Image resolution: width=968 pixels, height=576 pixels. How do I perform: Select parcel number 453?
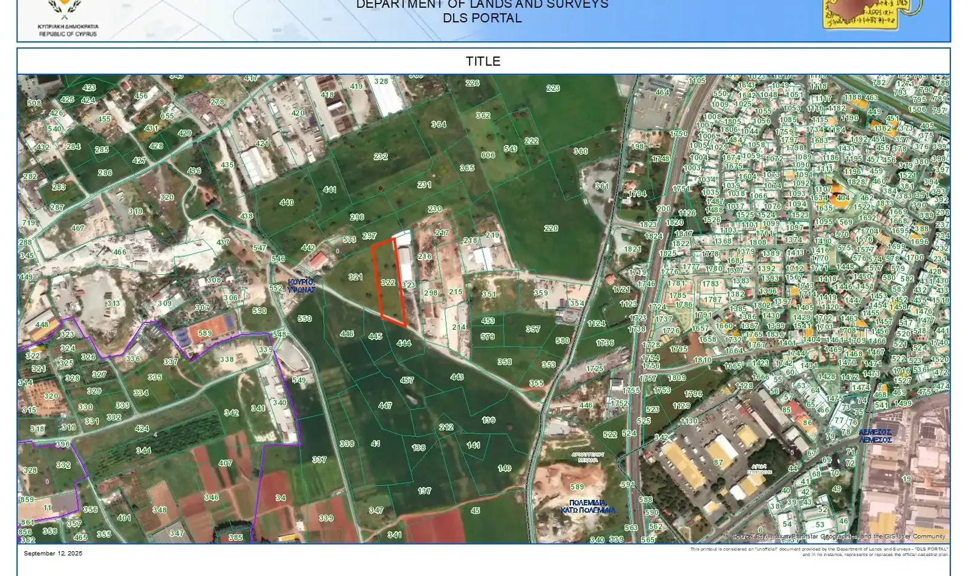coord(488,321)
